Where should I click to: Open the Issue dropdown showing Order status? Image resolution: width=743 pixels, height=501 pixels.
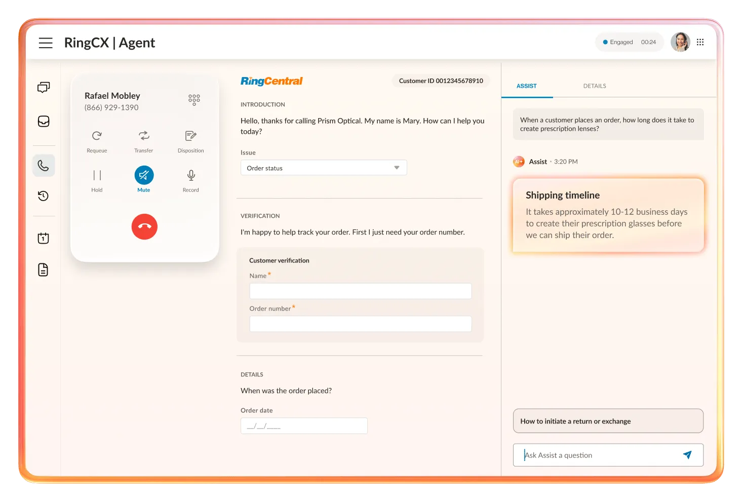click(324, 168)
